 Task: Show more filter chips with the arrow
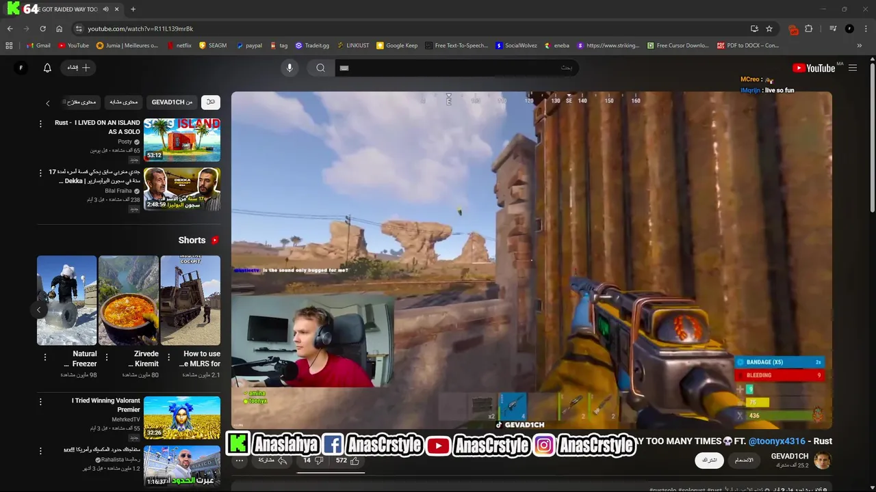(x=47, y=103)
